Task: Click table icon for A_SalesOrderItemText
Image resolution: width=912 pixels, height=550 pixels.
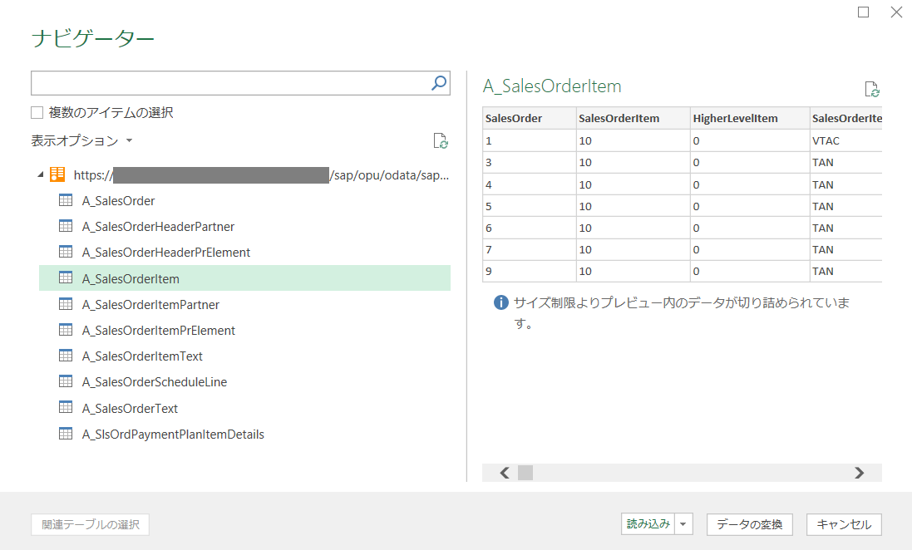Action: pyautogui.click(x=66, y=356)
